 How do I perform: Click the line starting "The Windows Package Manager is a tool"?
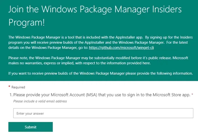pos(58,37)
